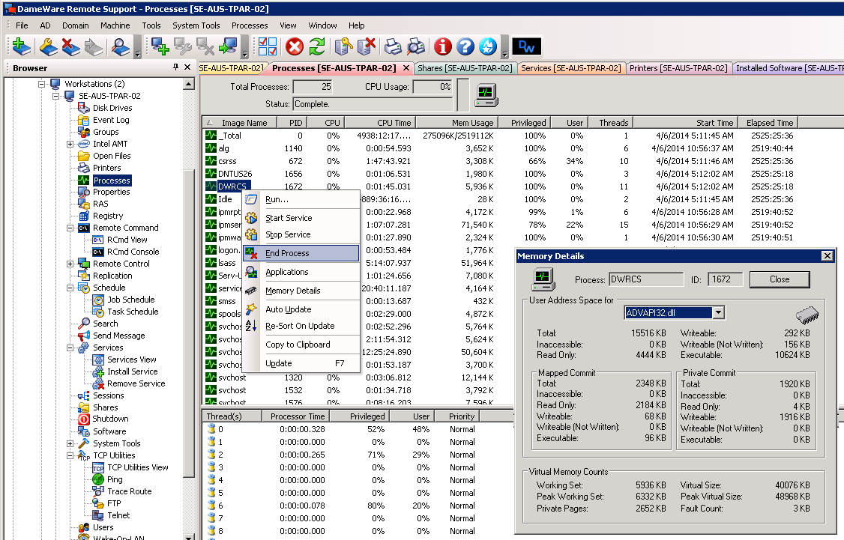The image size is (844, 540).
Task: Click the Process name field DWRCS
Action: (x=646, y=279)
